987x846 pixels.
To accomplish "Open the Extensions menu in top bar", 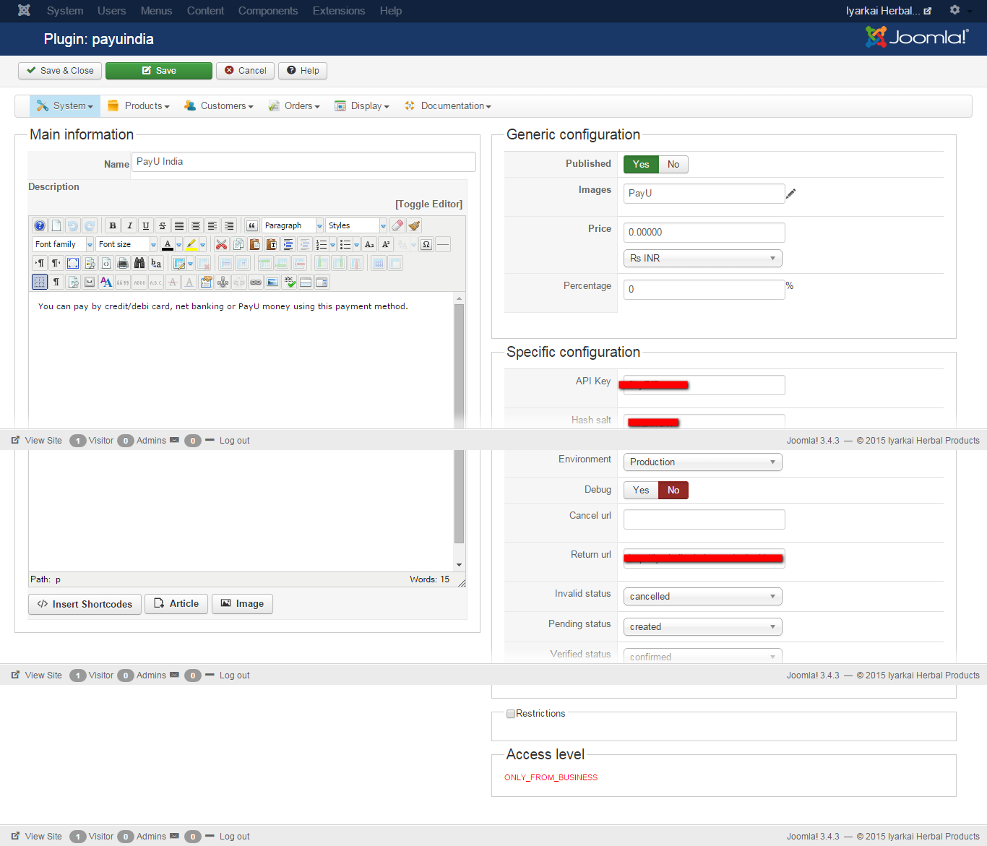I will point(339,11).
